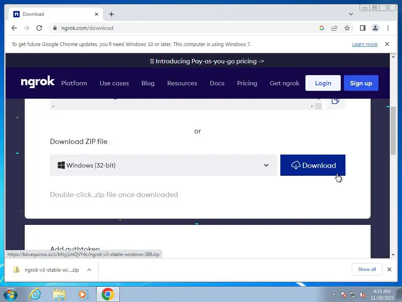Click the page scrollbar thumb
Image resolution: width=402 pixels, height=302 pixels.
(x=393, y=131)
